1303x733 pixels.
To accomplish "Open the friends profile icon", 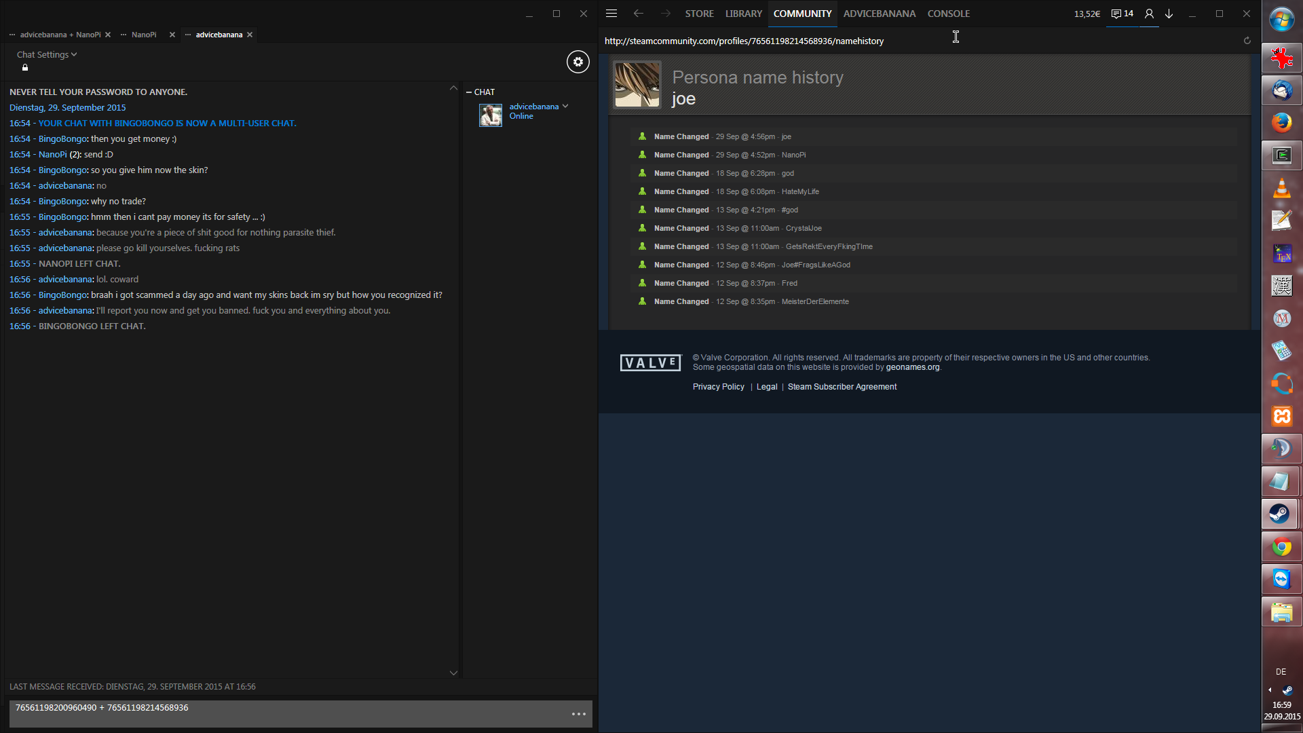I will pyautogui.click(x=1148, y=14).
